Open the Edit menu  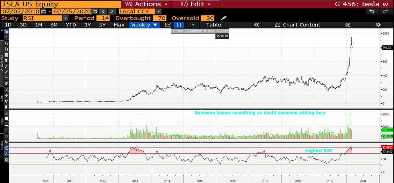(195, 4)
